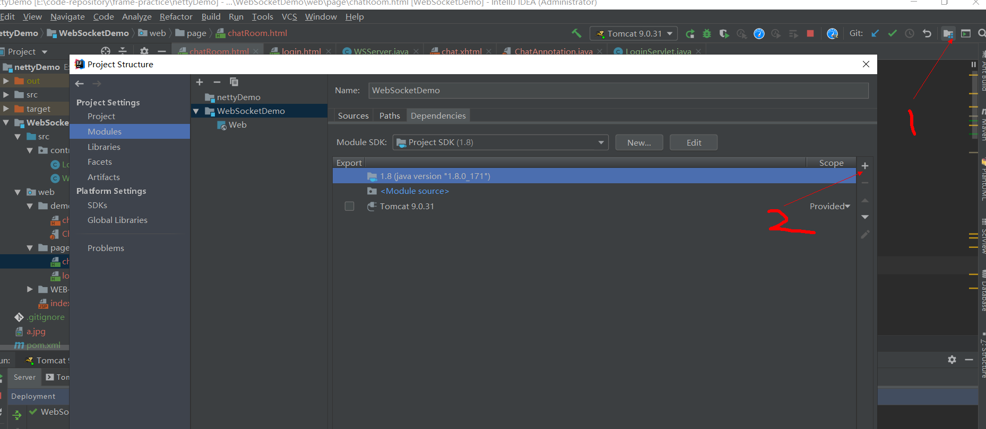Select the Web facet under WebSocketDemo
This screenshot has height=429, width=986.
[x=237, y=125]
